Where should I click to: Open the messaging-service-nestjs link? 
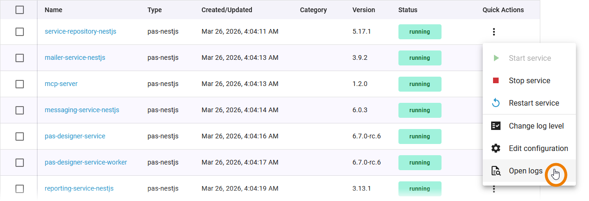tap(82, 110)
